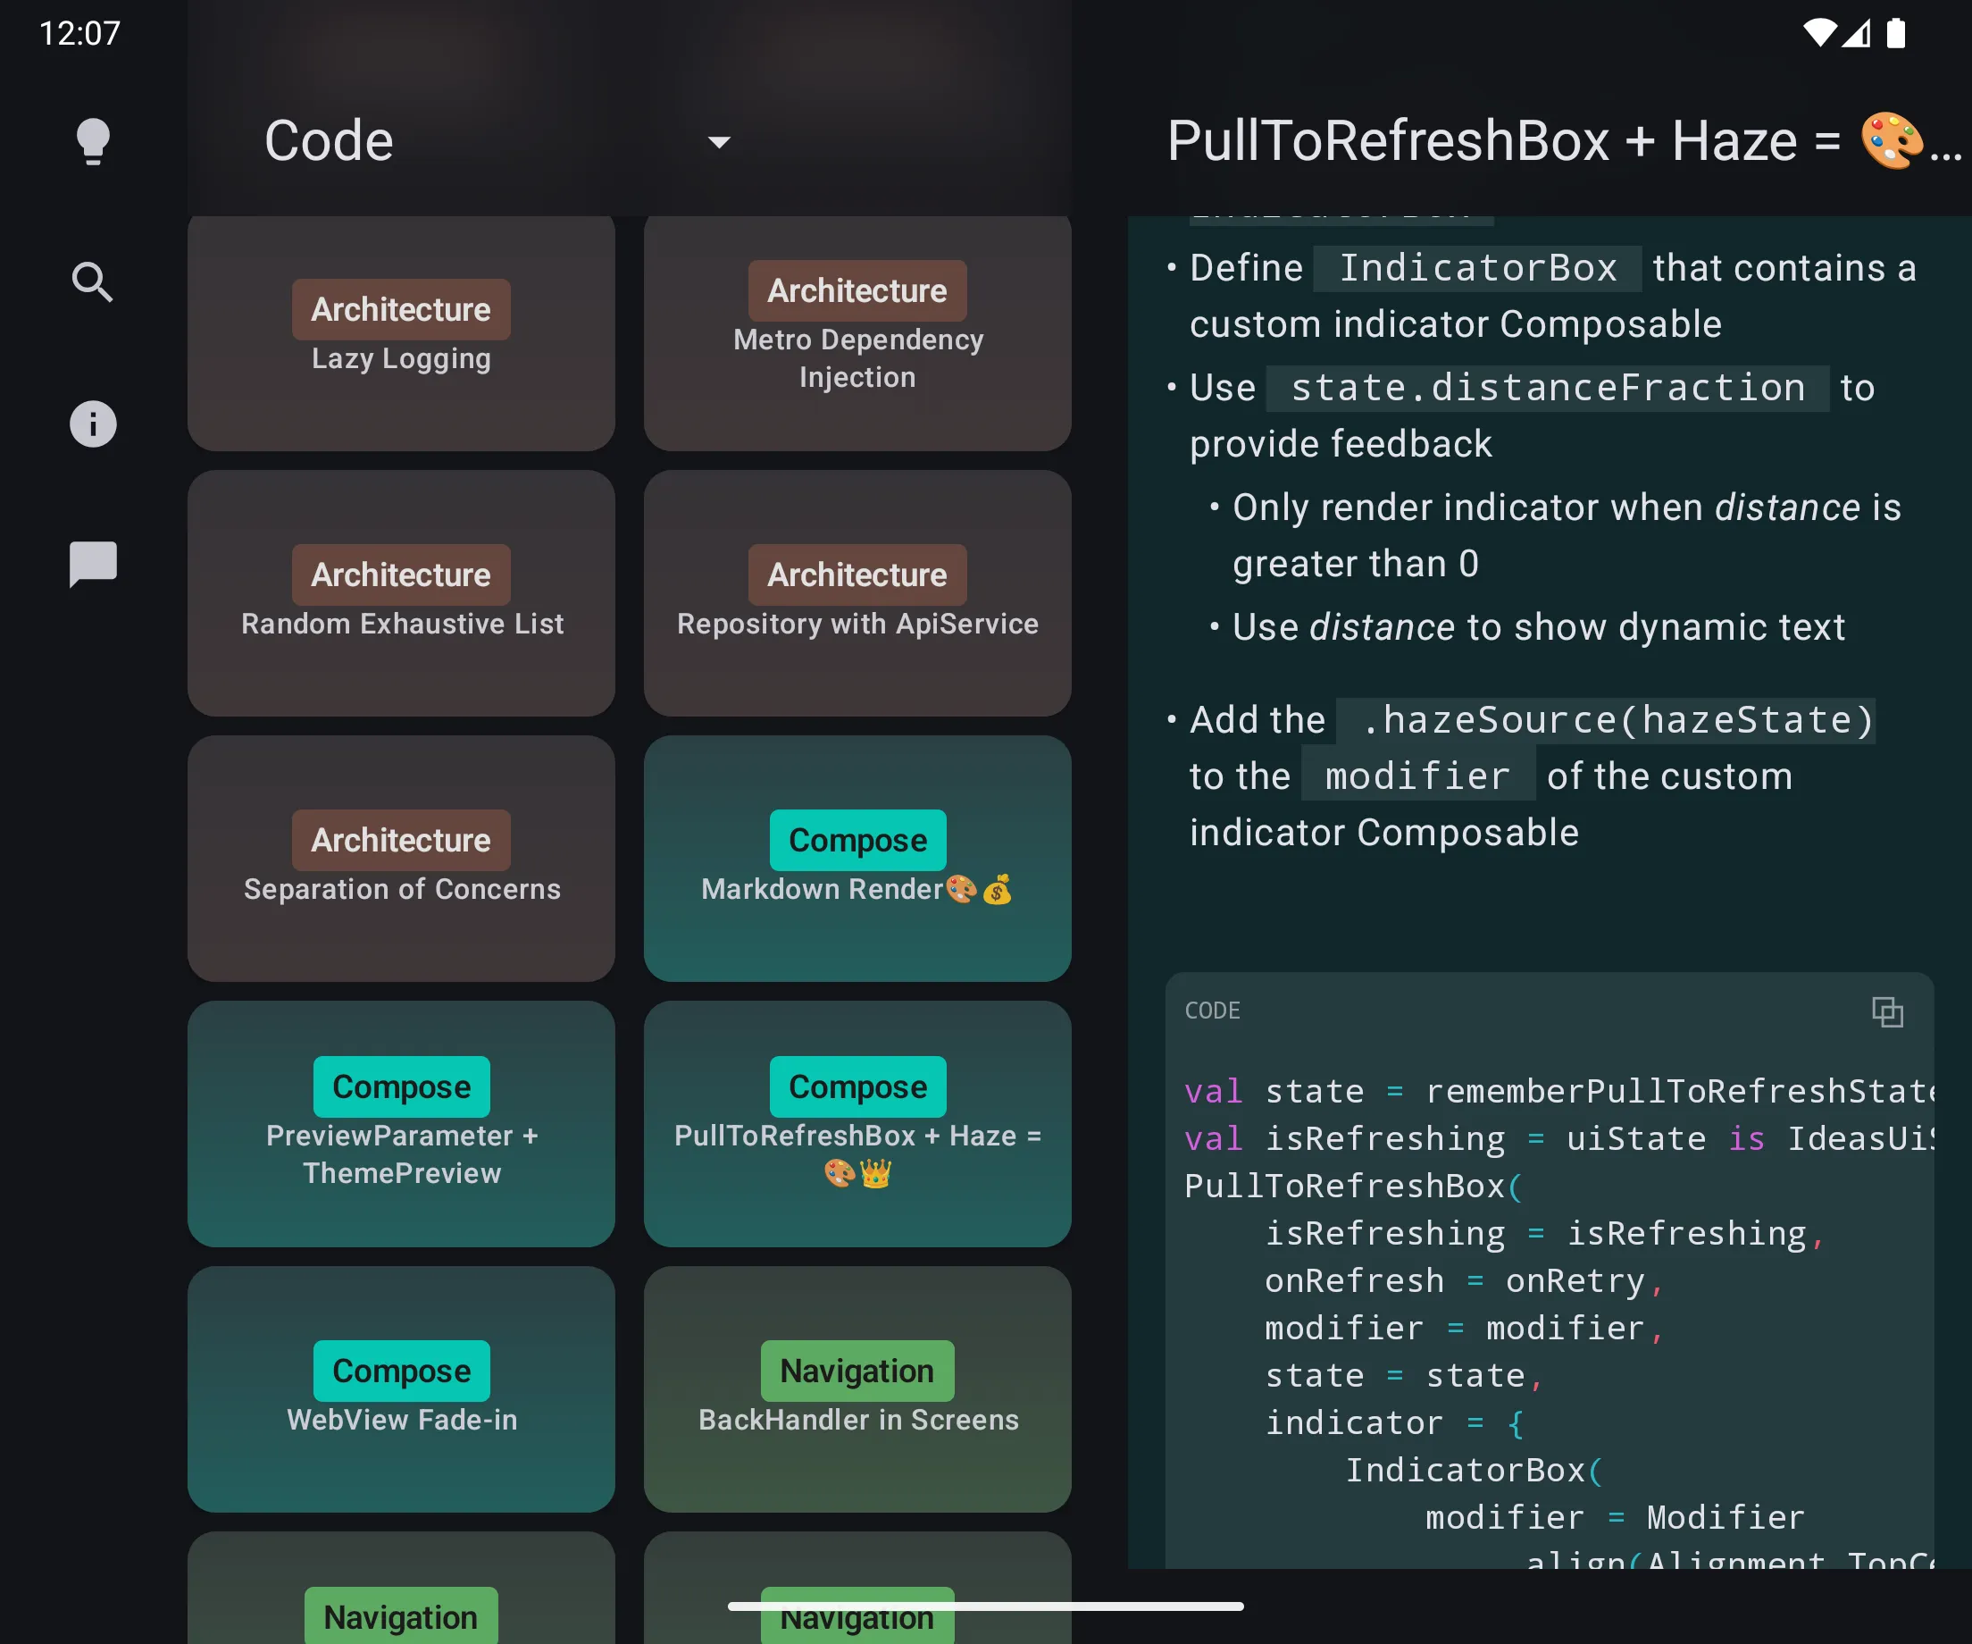Open search from the left sidebar
1972x1644 pixels.
click(92, 281)
